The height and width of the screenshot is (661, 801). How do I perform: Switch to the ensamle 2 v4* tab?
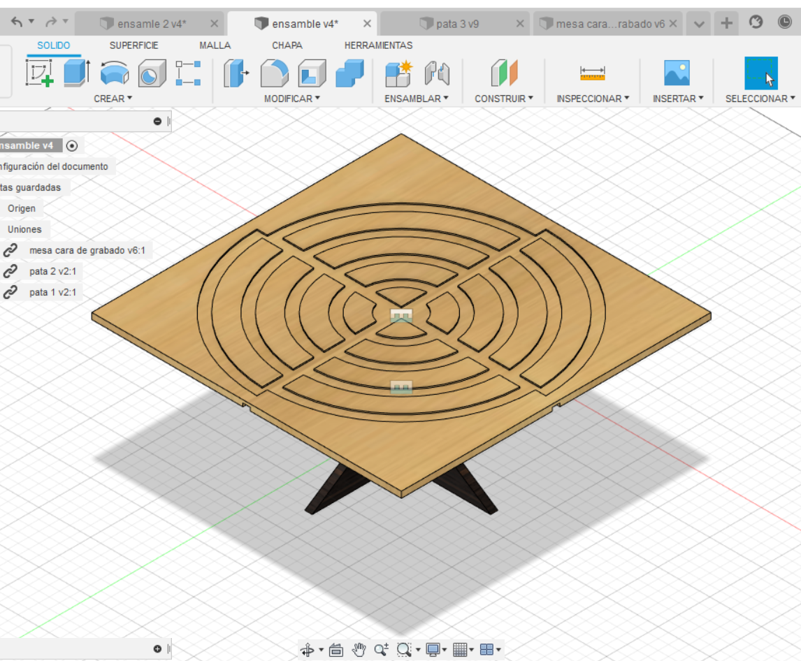point(149,24)
